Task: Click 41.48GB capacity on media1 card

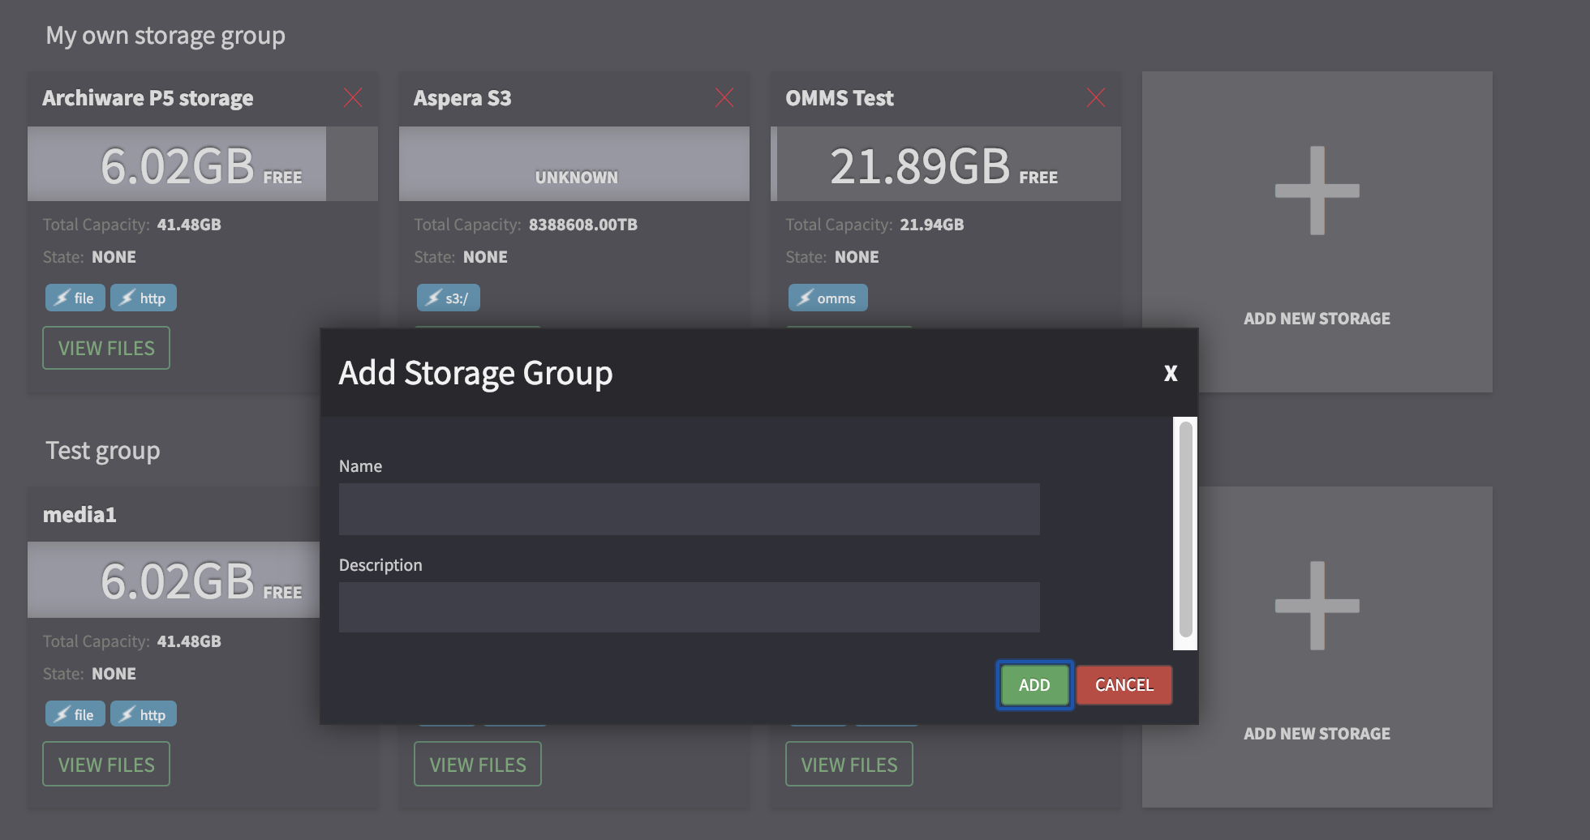Action: (x=189, y=641)
